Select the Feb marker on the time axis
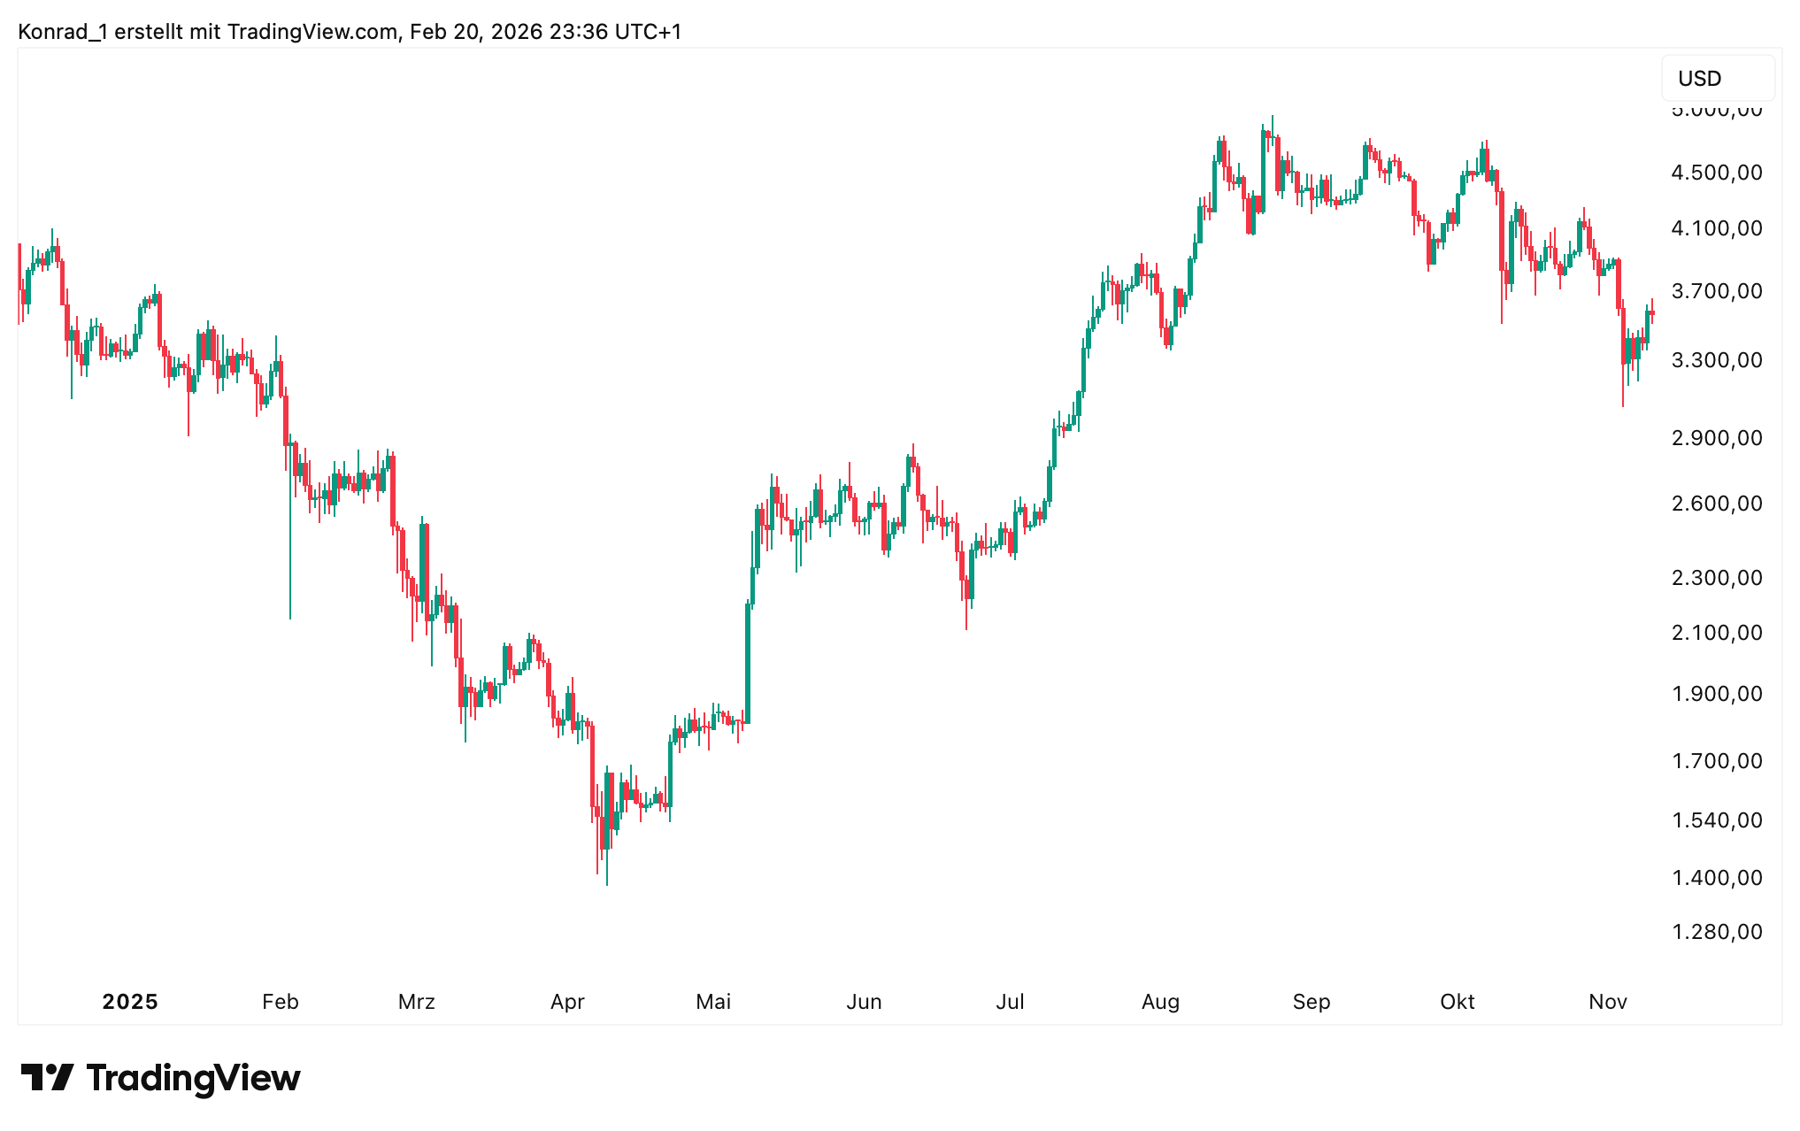 pos(281,1002)
